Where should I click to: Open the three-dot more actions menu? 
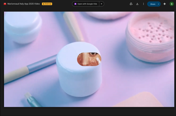[x=143, y=4]
